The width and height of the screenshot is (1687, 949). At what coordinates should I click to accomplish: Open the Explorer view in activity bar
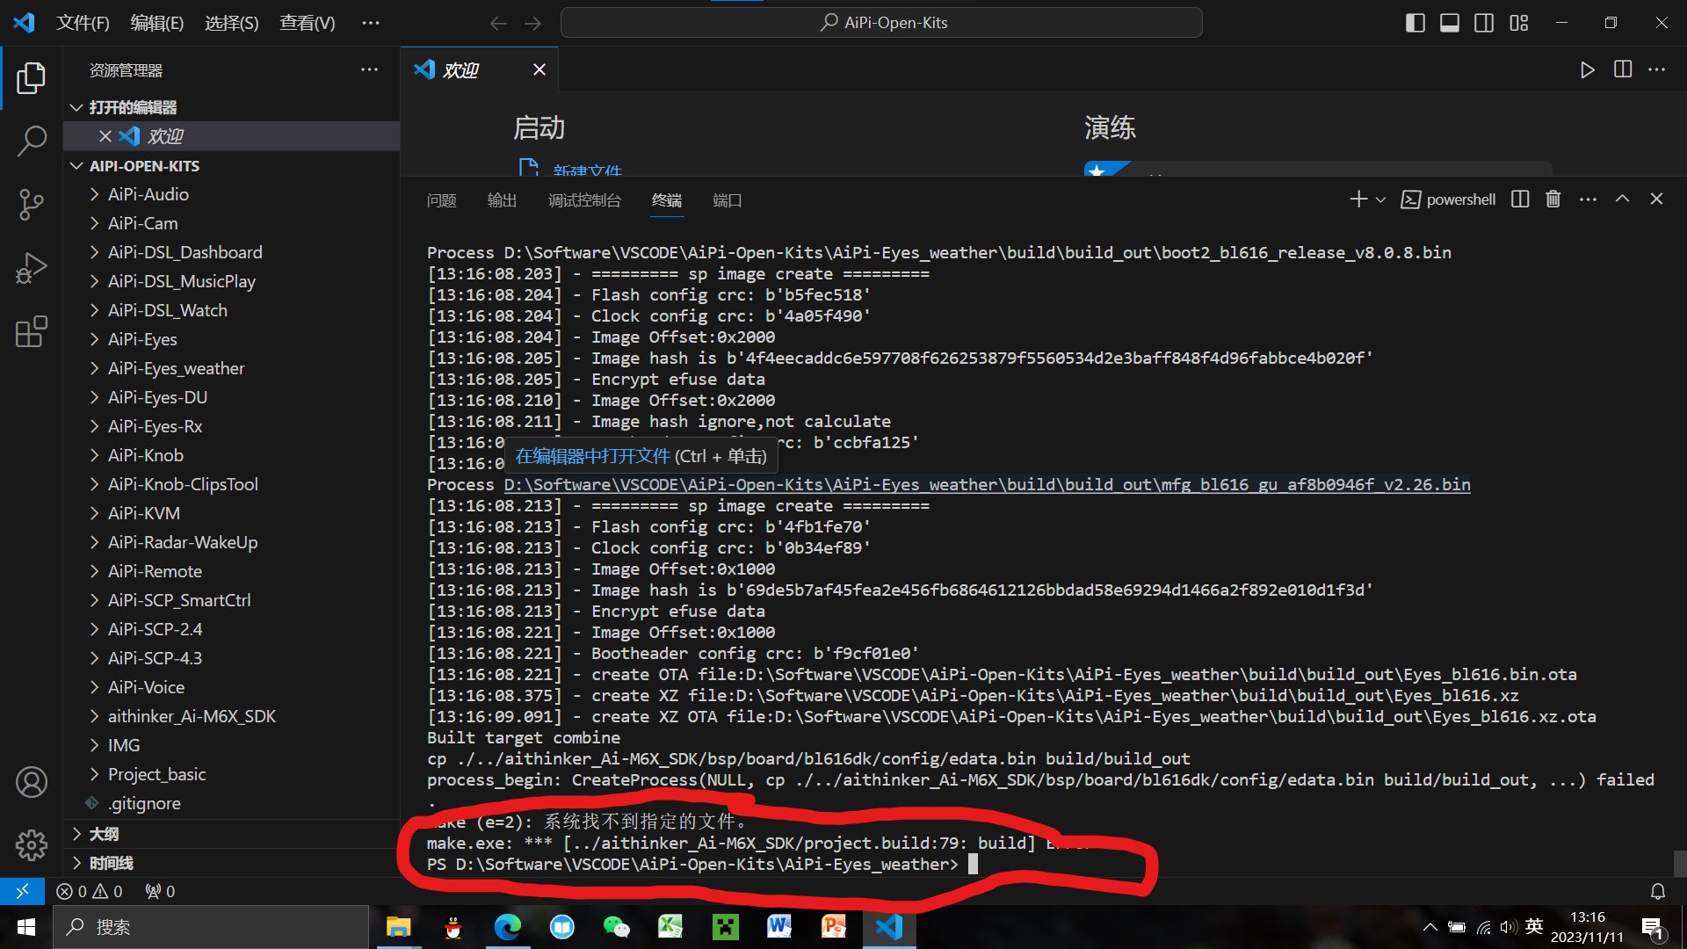pyautogui.click(x=32, y=77)
